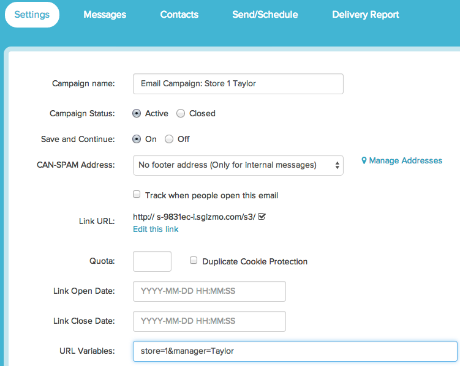Turn Save and Continue On
Screen dimensions: 460x366
coord(137,139)
